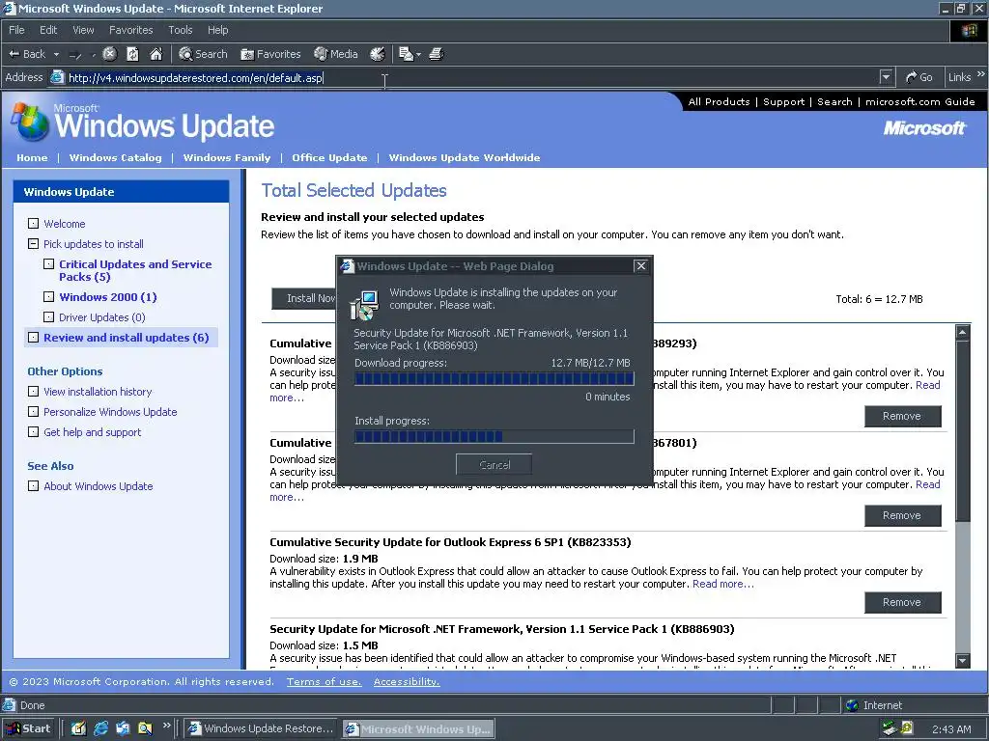
Task: Click the Office Update nav link
Action: tap(329, 157)
